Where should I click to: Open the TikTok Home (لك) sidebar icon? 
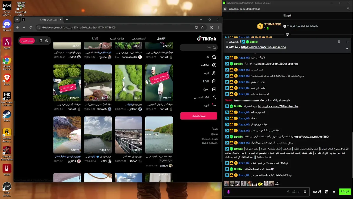point(214,57)
